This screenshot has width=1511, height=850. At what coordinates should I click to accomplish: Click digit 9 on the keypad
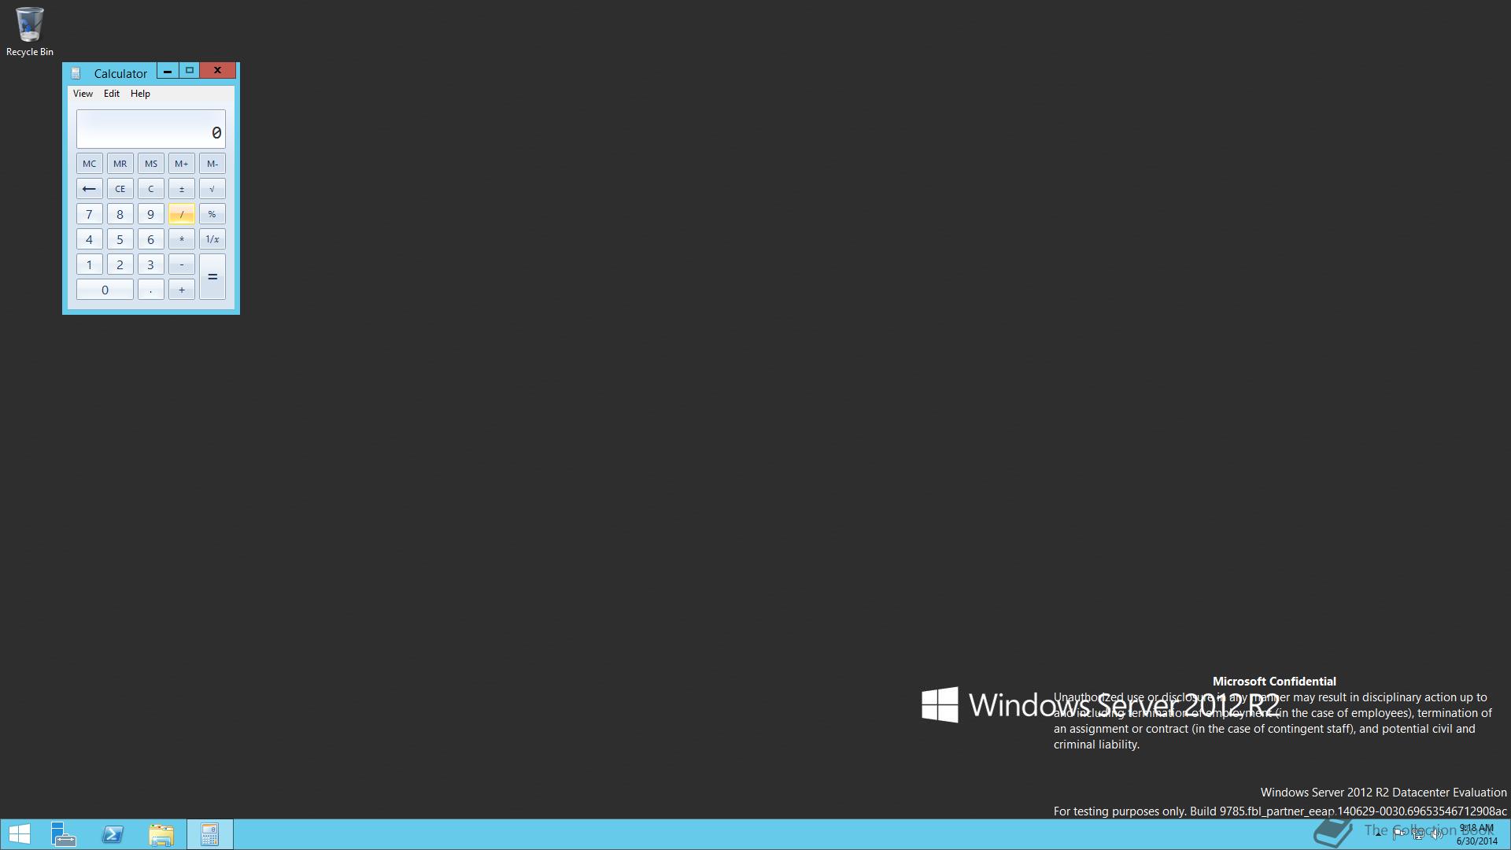coord(150,214)
